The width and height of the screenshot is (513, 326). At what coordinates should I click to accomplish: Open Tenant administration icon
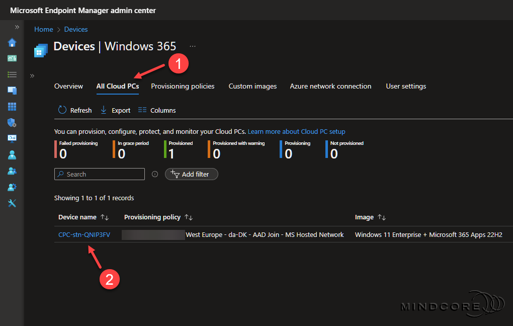point(12,187)
